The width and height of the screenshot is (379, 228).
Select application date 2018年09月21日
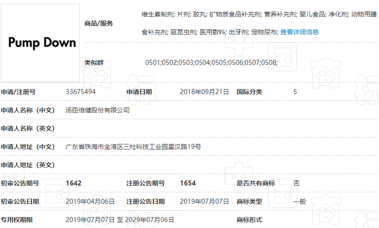204,92
